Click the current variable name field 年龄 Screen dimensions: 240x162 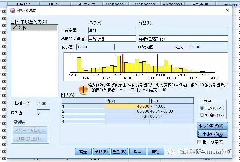pos(112,30)
